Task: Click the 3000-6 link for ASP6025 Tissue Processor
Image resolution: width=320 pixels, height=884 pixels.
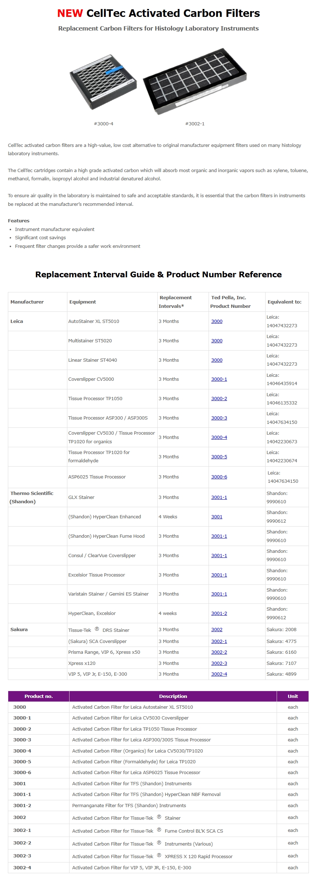Action: click(x=219, y=477)
